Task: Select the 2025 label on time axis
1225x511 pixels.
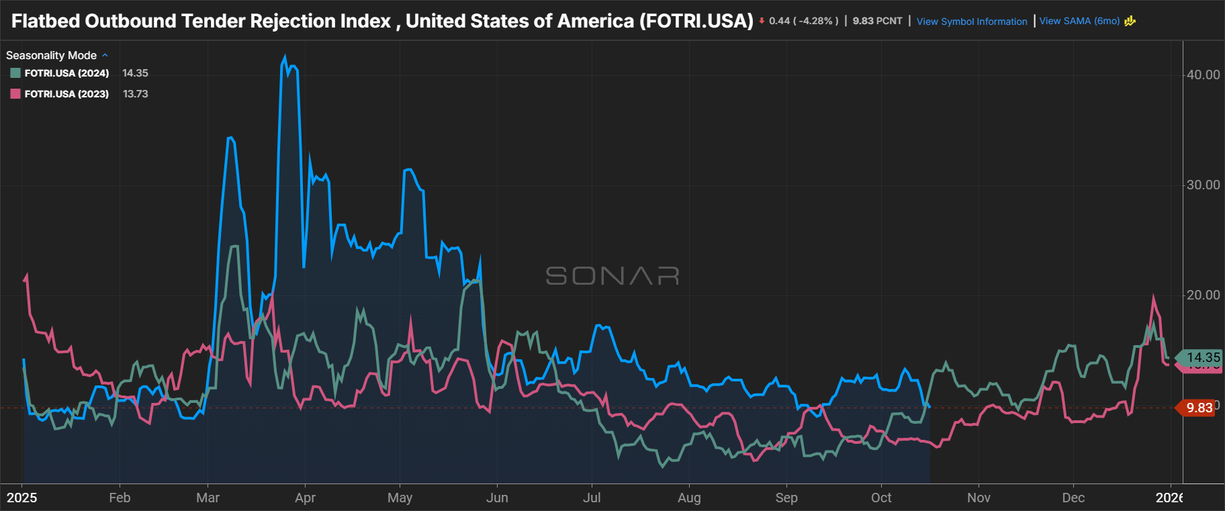Action: (21, 498)
